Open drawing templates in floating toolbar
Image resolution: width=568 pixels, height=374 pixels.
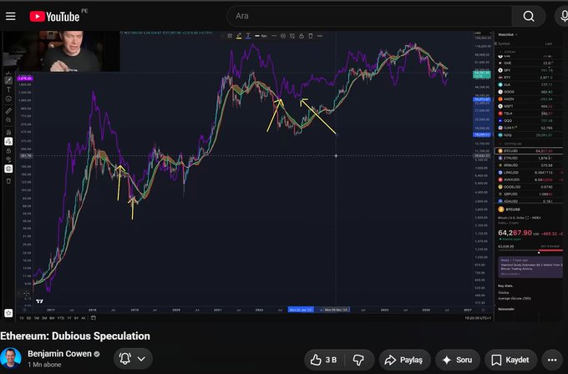point(230,36)
